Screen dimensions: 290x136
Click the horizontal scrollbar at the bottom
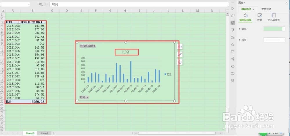coord(177,133)
